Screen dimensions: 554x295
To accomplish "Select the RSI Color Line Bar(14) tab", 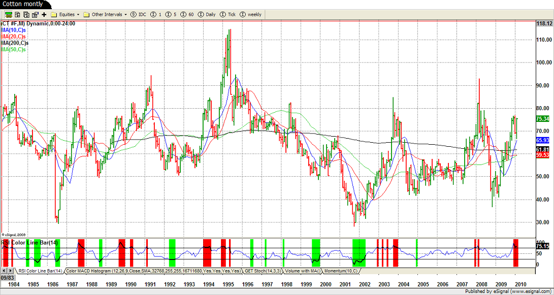I will click(x=40, y=271).
